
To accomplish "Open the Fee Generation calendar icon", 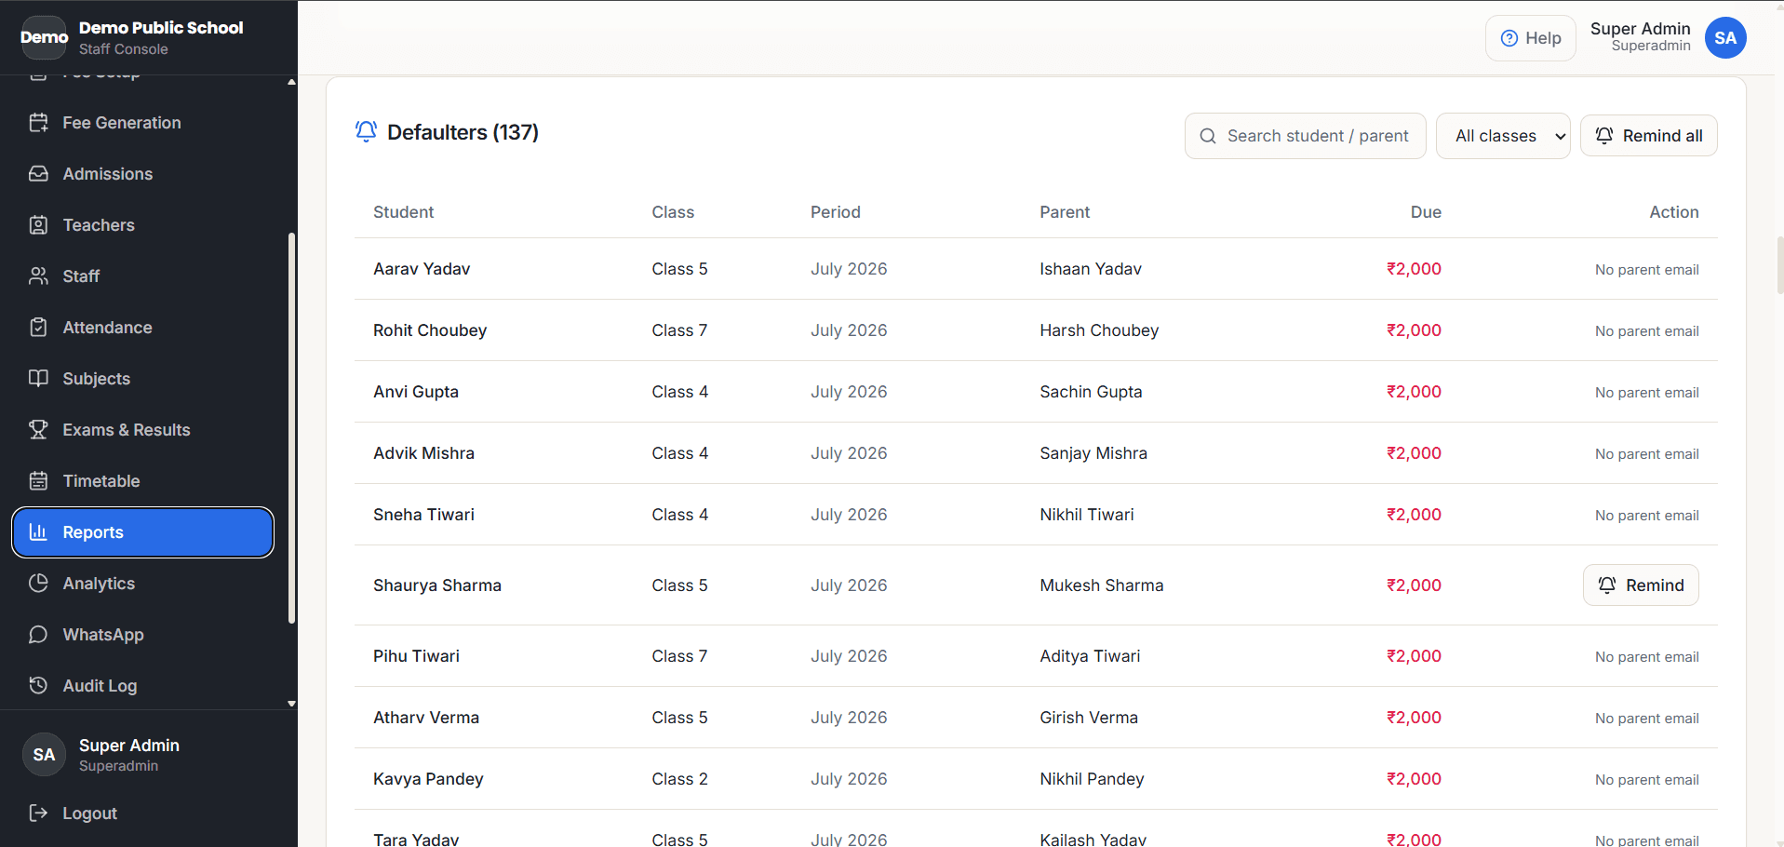I will click(x=38, y=123).
